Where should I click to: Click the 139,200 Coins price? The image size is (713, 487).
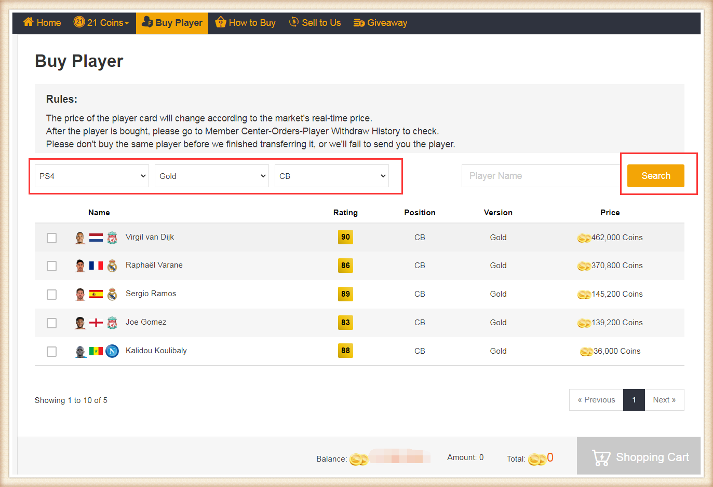pyautogui.click(x=617, y=323)
